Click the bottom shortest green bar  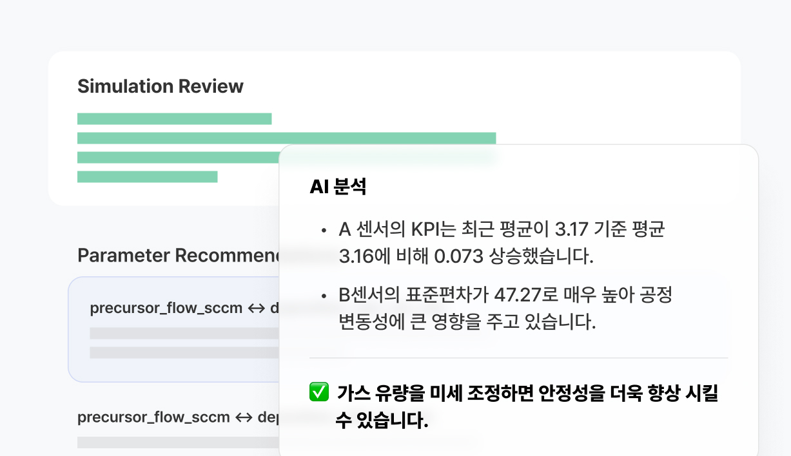pos(147,176)
